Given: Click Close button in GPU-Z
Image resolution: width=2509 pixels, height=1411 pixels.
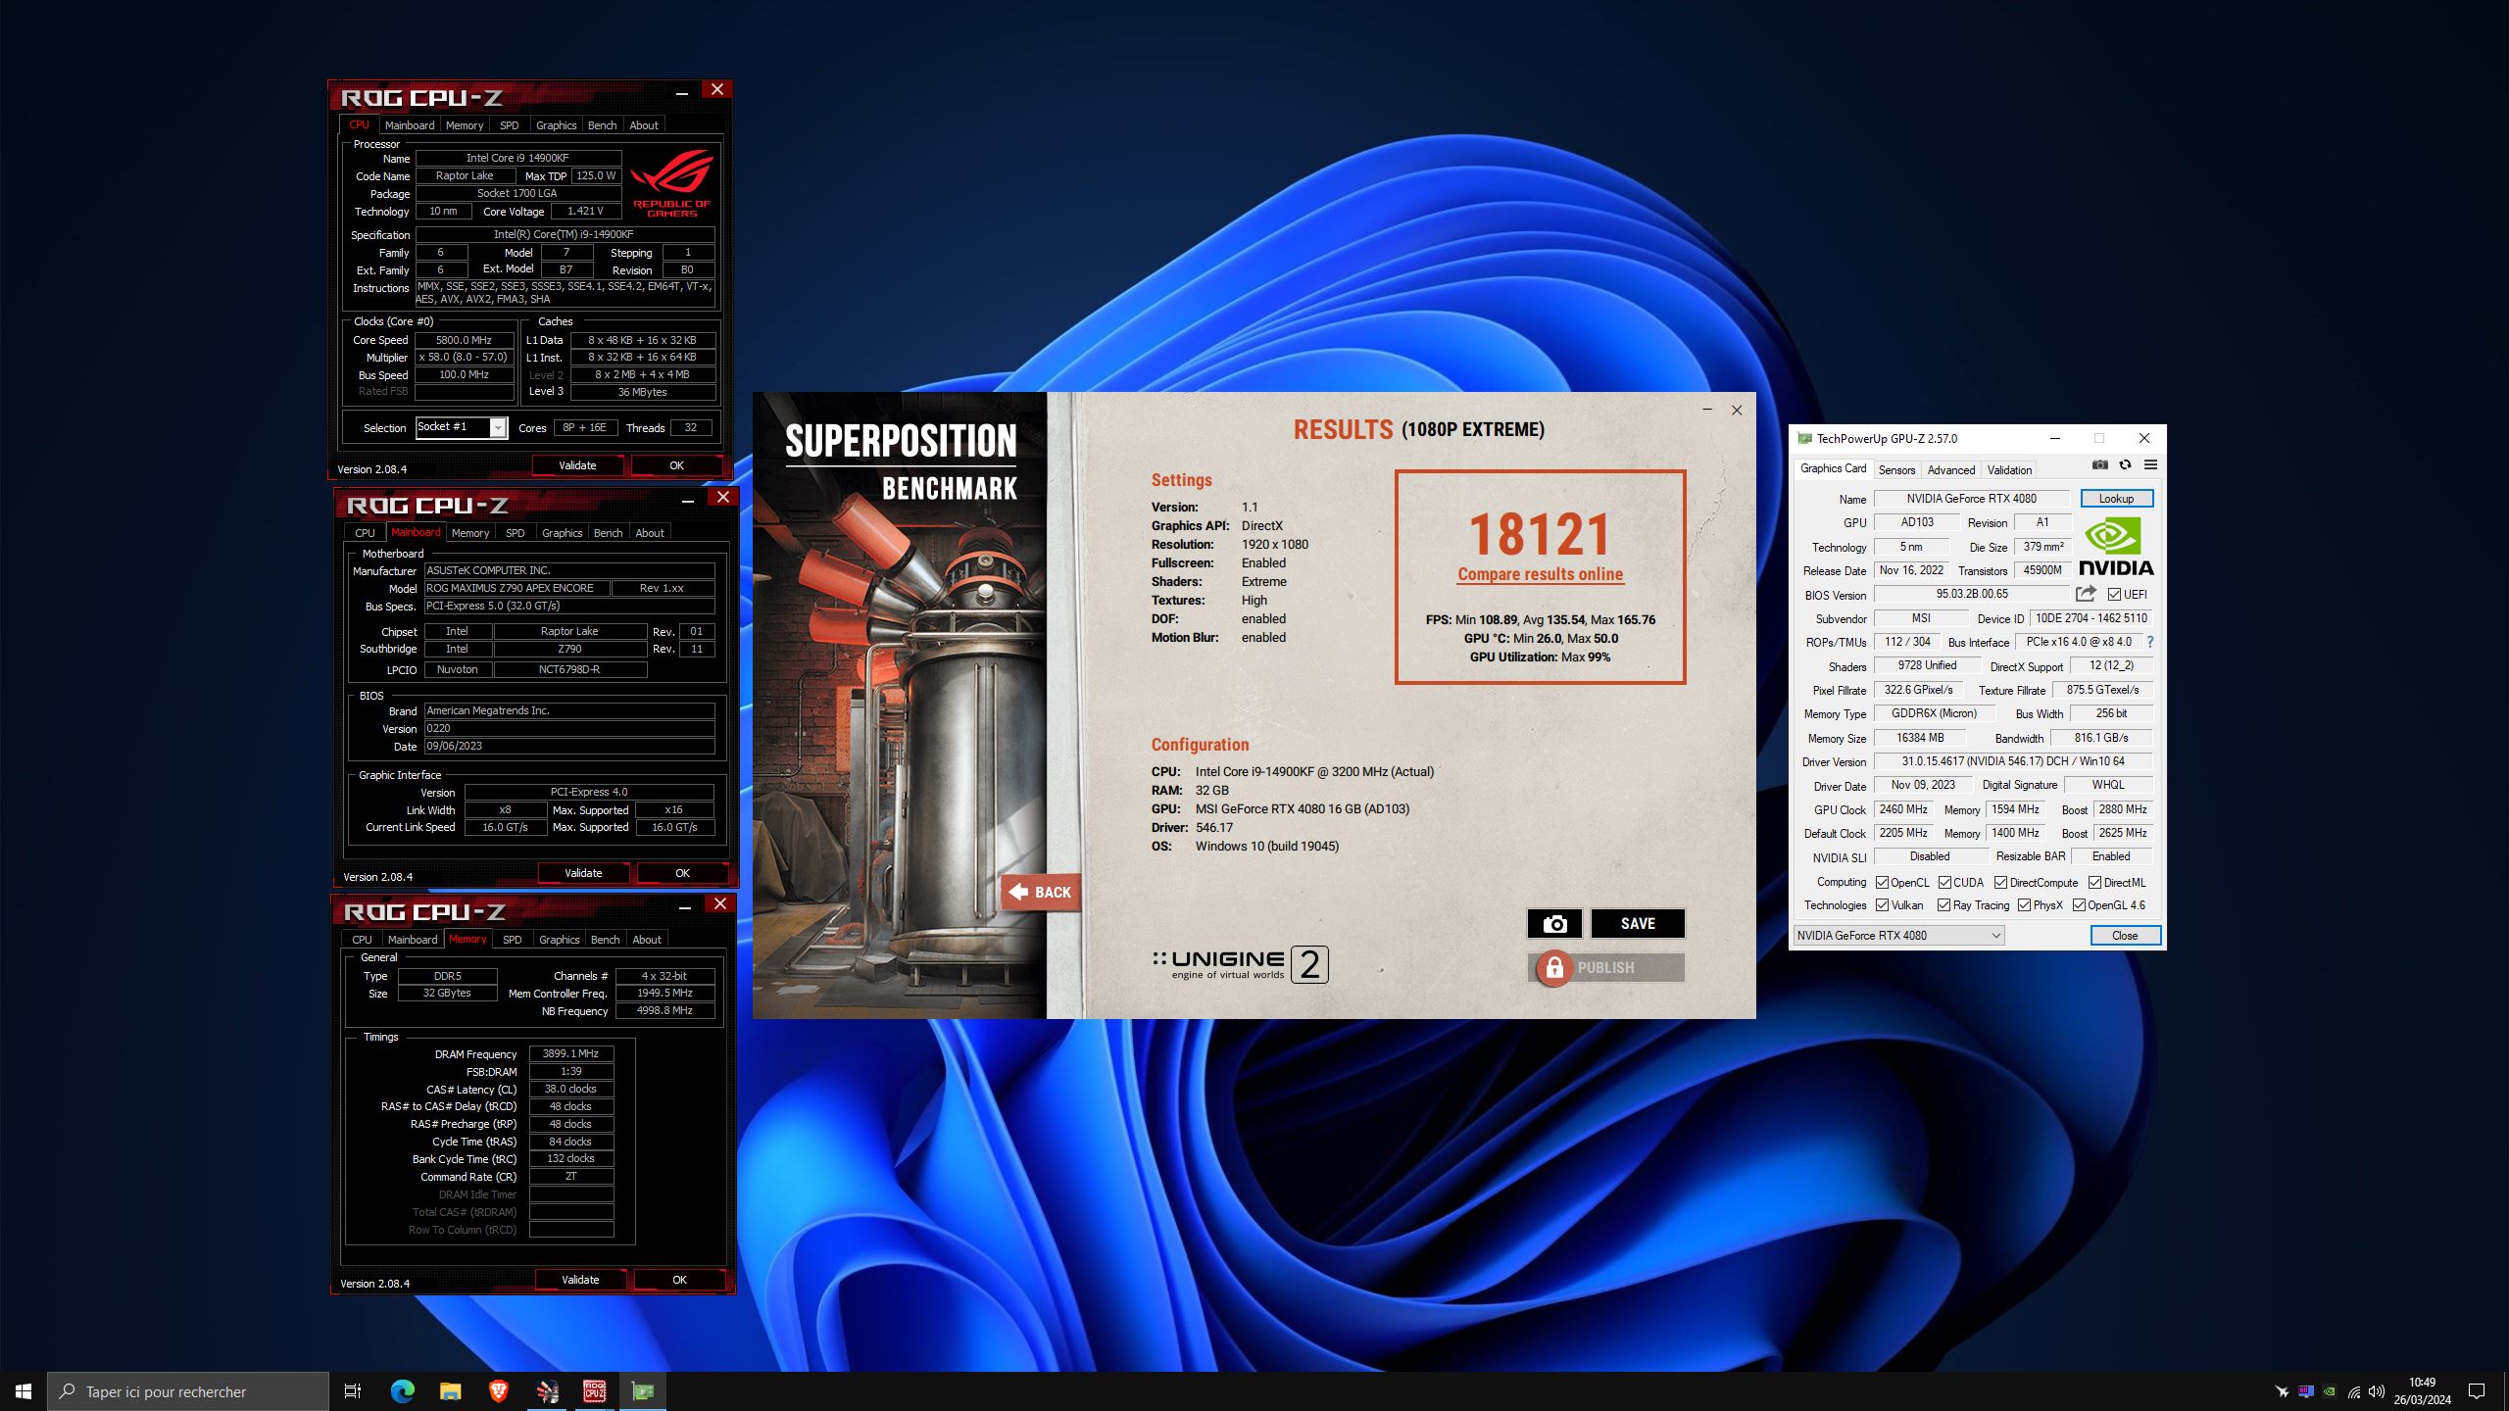Looking at the screenshot, I should 2125,936.
